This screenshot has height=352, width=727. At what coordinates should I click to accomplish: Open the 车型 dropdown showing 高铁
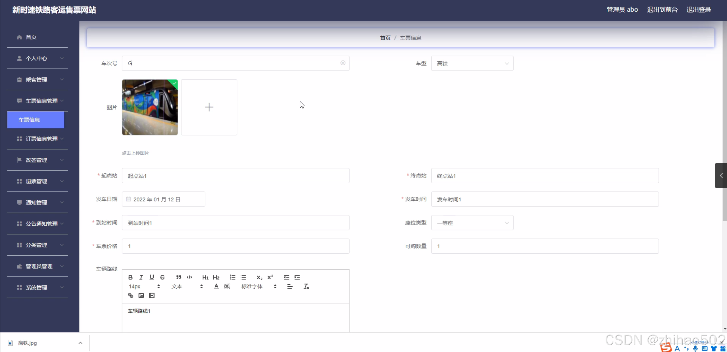(x=472, y=63)
